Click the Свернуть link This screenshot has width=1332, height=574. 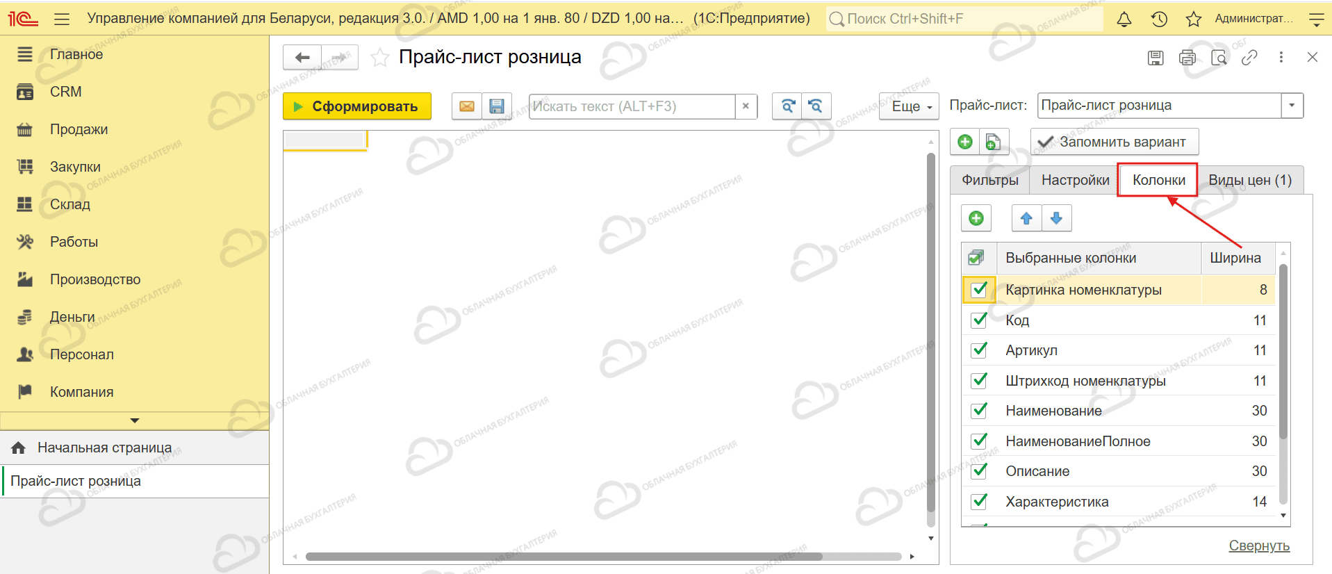pos(1259,546)
